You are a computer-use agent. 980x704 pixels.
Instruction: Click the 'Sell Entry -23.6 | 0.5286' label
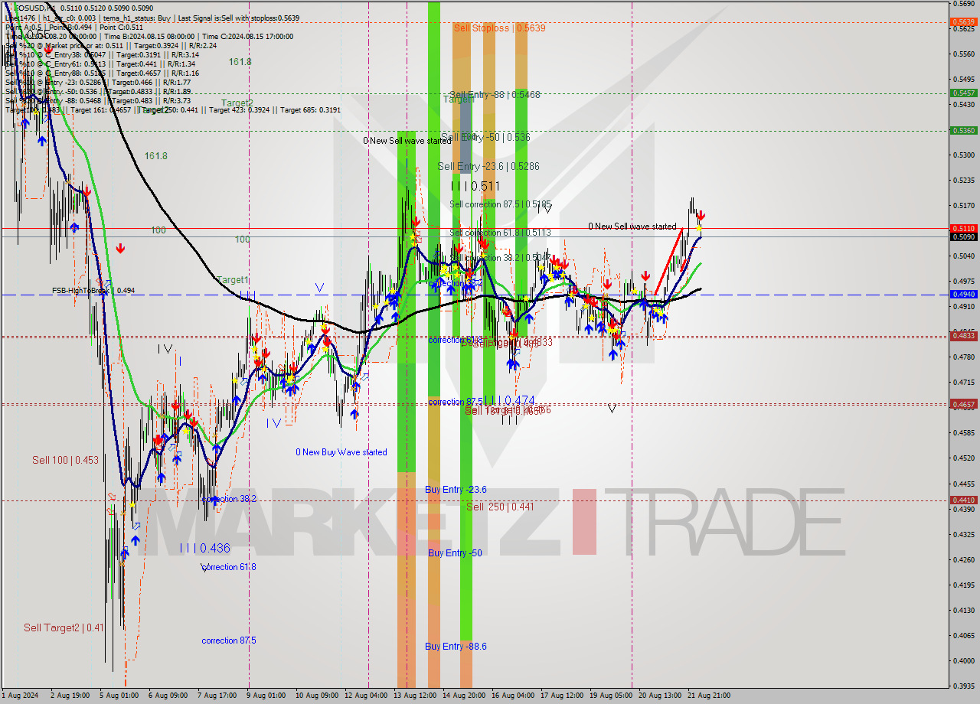pos(488,166)
